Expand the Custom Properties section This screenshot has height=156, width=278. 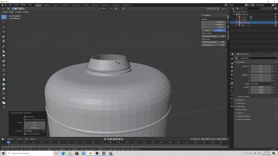244,120
